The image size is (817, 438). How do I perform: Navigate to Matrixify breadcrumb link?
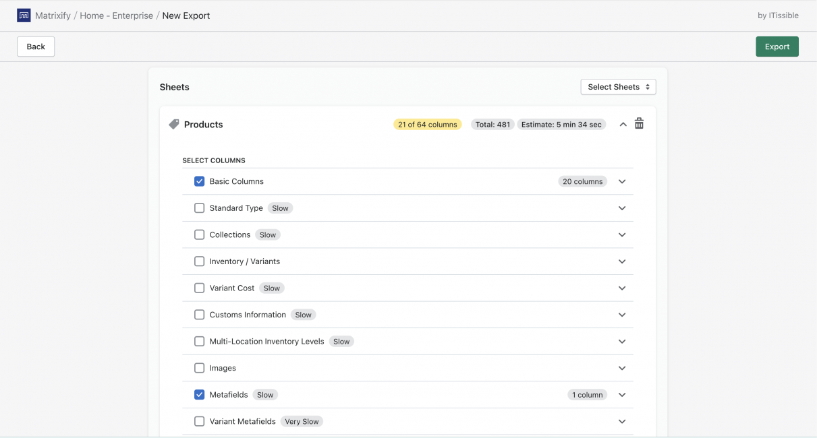[53, 15]
